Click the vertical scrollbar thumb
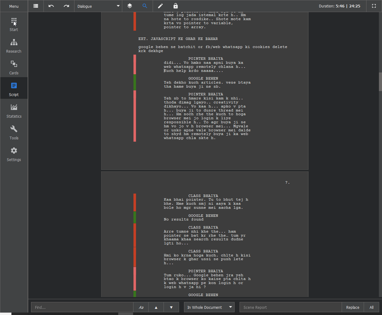Image resolution: width=382 pixels, height=315 pixels. coord(380,81)
